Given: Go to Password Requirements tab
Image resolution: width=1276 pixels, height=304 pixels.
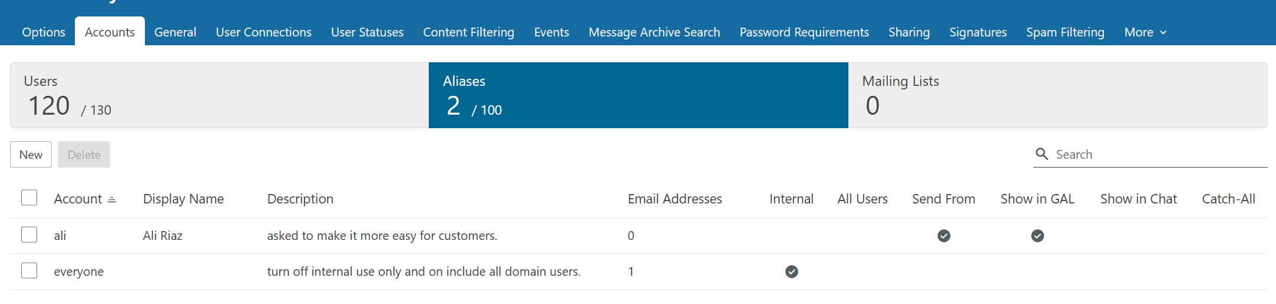Looking at the screenshot, I should (804, 32).
